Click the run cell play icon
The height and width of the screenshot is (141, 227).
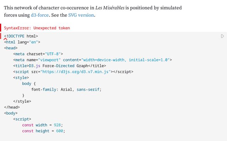point(222,36)
